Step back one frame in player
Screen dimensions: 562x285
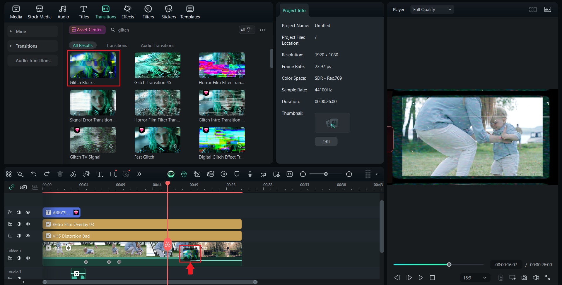click(x=397, y=277)
